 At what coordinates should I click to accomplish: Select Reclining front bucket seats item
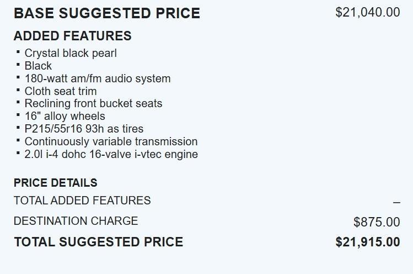point(93,103)
